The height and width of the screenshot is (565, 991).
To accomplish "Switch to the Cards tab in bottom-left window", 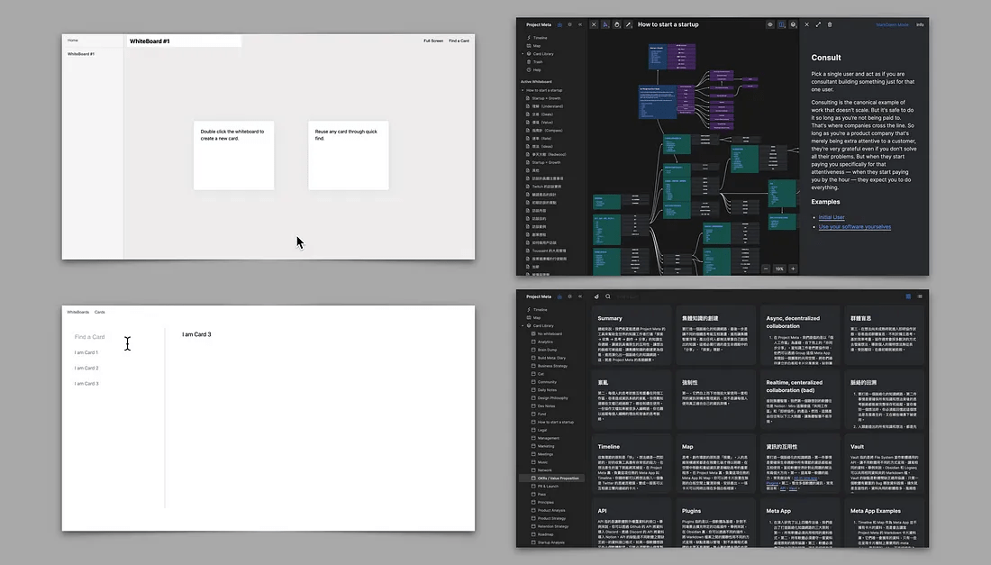I will click(100, 312).
